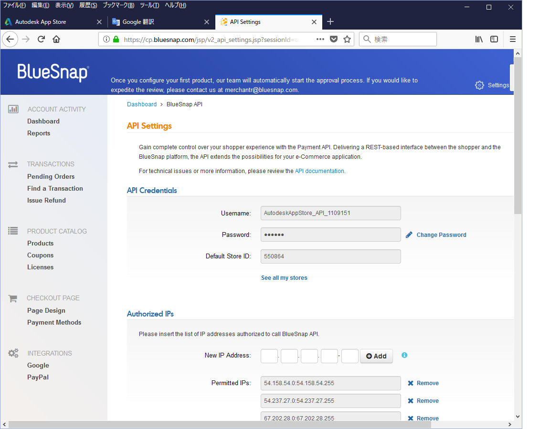Click the X icon for 54.158.54.0 range

click(x=411, y=383)
